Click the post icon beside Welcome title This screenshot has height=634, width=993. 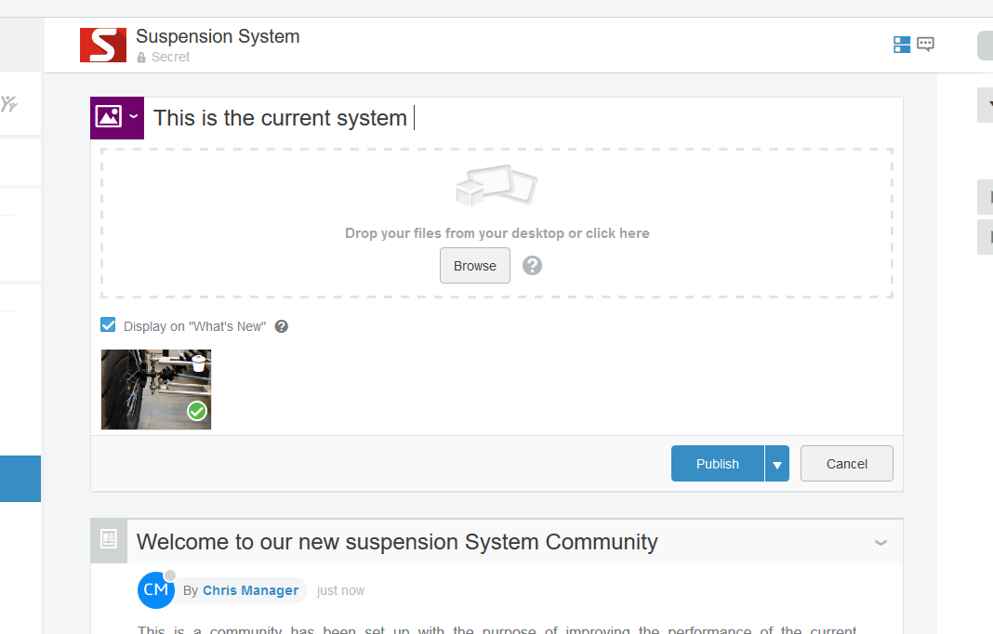point(109,540)
